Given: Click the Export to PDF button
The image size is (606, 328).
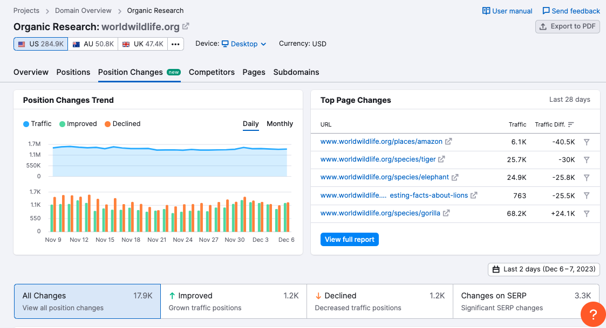Looking at the screenshot, I should (567, 26).
